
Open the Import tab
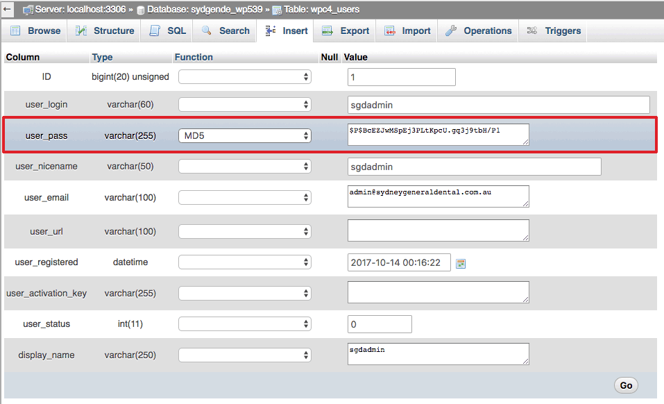tap(408, 31)
